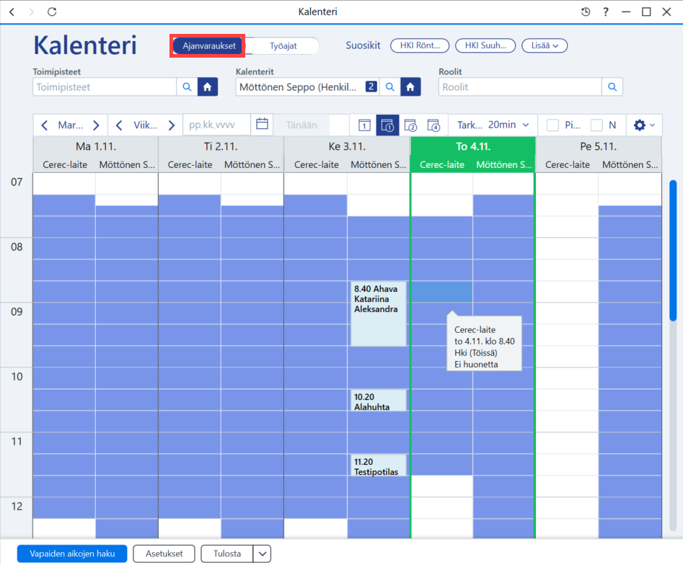Screen dimensions: 683x565
Task: Click the history clock icon in title bar
Action: 586,12
